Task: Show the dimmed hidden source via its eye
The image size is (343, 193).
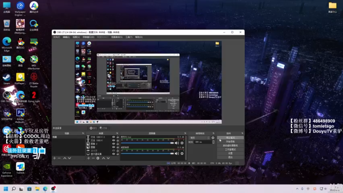Action: (114, 151)
